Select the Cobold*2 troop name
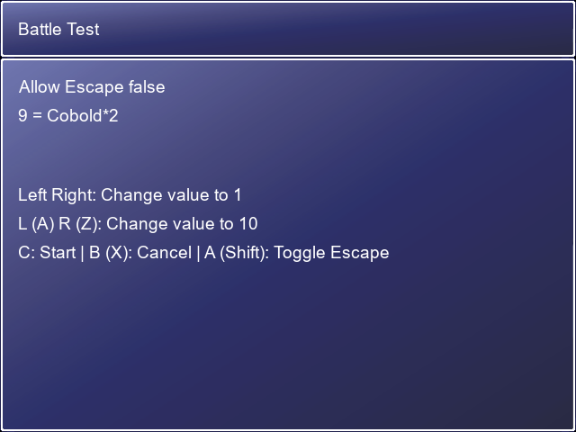This screenshot has width=576, height=432. point(83,116)
